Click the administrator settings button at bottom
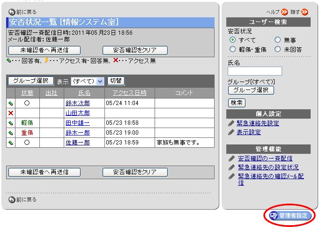 click(290, 215)
